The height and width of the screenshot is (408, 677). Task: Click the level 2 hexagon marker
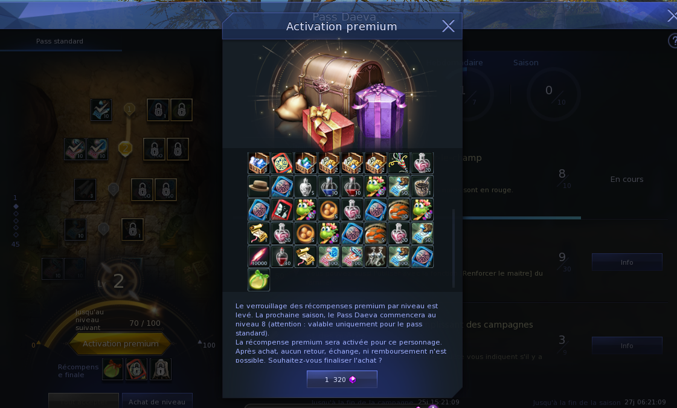click(x=125, y=149)
